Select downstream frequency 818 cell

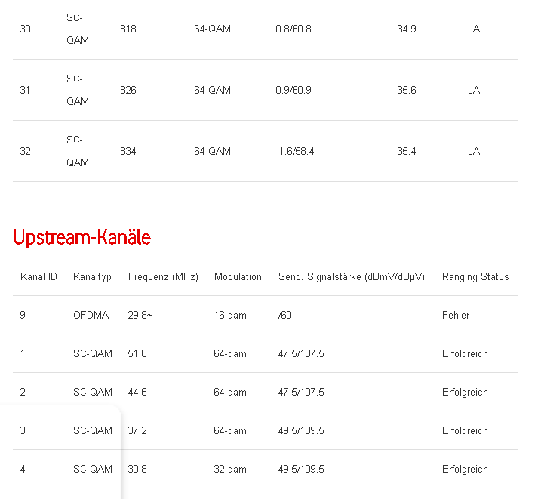click(128, 29)
